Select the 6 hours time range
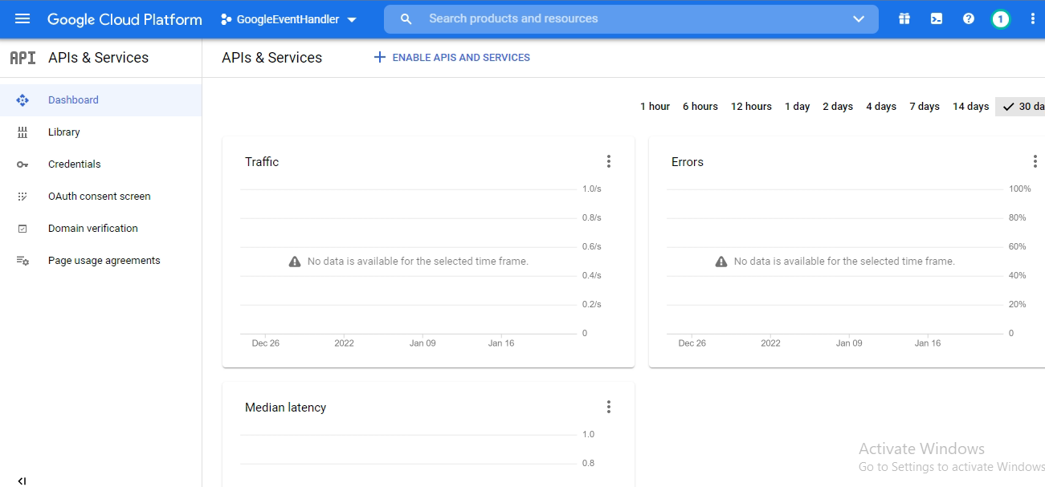 click(x=700, y=107)
